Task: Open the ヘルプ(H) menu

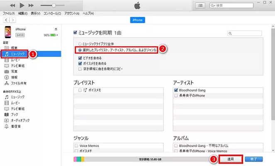Action: 88,13
